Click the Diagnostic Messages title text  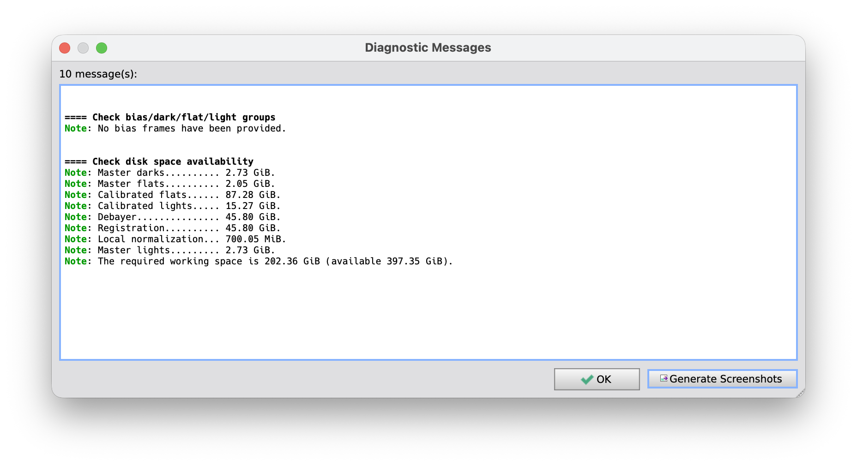pyautogui.click(x=428, y=48)
